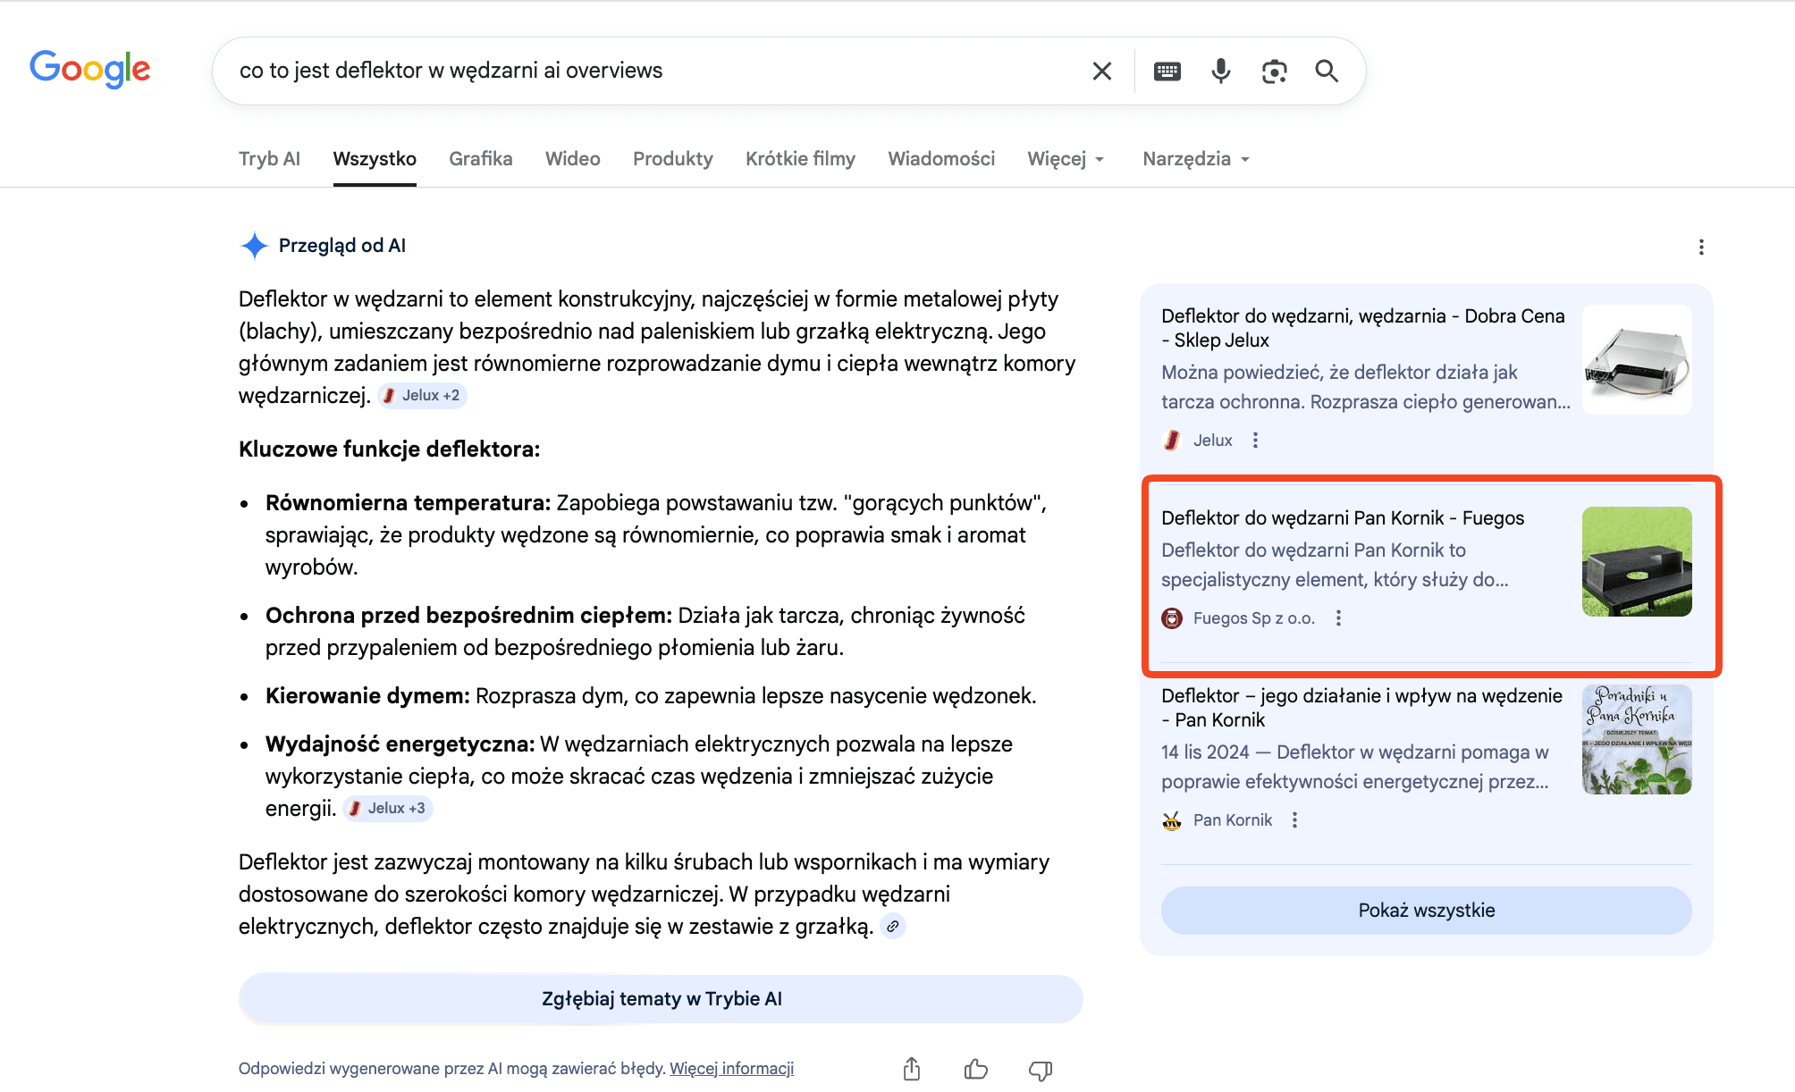Give thumbs up to the AI overview
This screenshot has height=1092, width=1795.
[x=976, y=1068]
